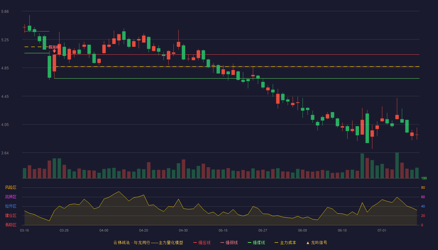Click the 4.45 price axis label
The width and height of the screenshot is (438, 250).
pyautogui.click(x=5, y=97)
